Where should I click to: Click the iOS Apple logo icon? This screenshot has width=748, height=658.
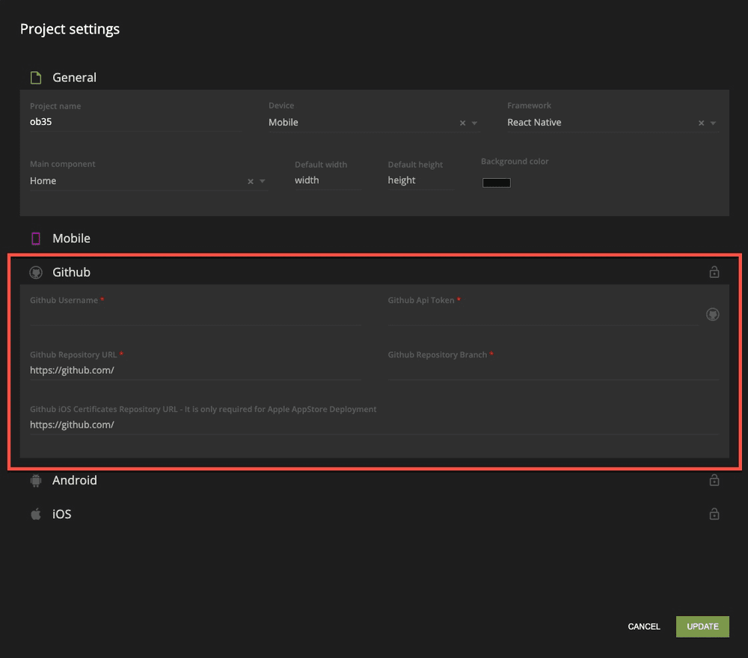(x=36, y=514)
